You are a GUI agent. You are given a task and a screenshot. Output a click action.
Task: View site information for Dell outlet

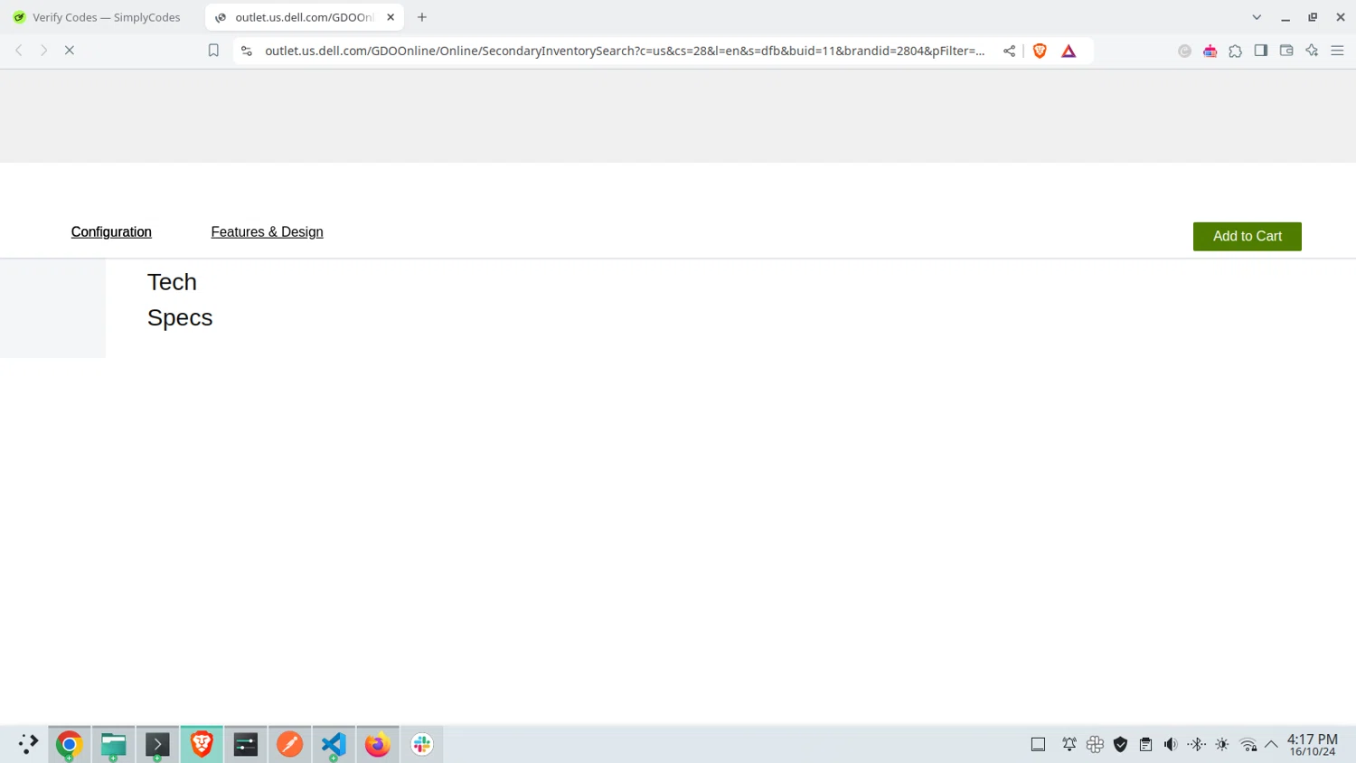[x=247, y=51]
